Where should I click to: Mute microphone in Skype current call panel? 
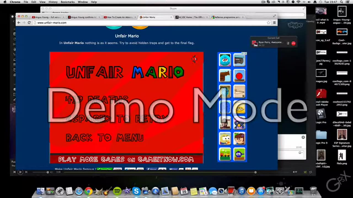288,43
